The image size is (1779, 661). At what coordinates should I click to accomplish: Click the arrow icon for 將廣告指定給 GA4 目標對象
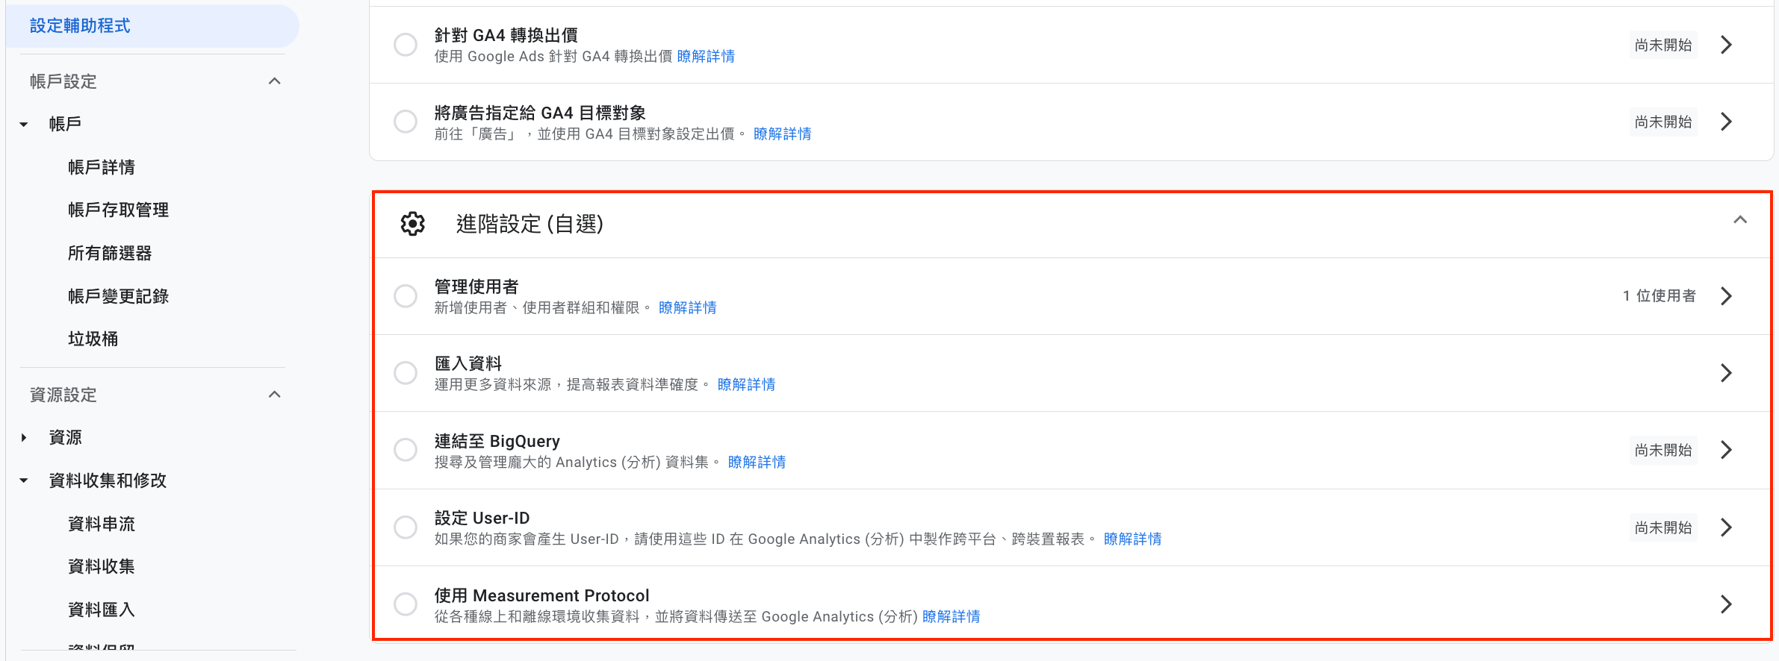1726,122
